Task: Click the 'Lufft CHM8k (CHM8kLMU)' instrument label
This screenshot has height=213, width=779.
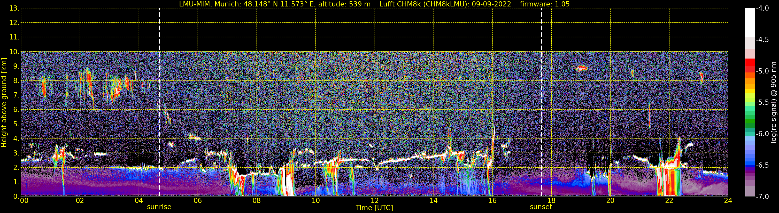Action: click(x=424, y=4)
